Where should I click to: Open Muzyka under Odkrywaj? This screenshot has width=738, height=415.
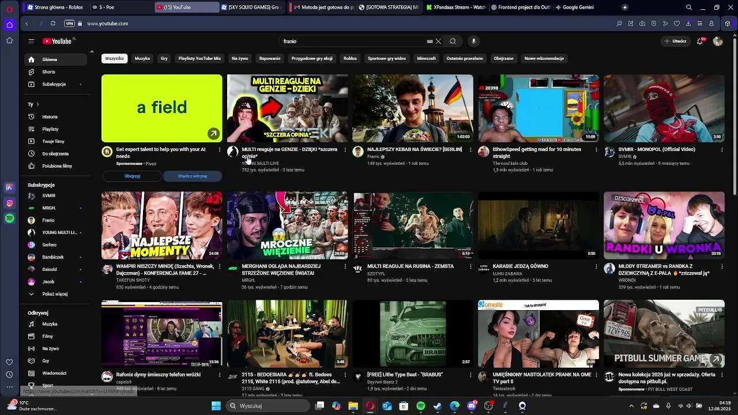[55, 324]
